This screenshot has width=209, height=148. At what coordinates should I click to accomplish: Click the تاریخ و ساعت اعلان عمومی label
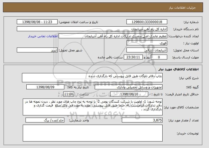[78, 22]
